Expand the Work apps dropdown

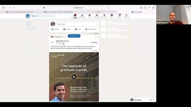(119, 16)
